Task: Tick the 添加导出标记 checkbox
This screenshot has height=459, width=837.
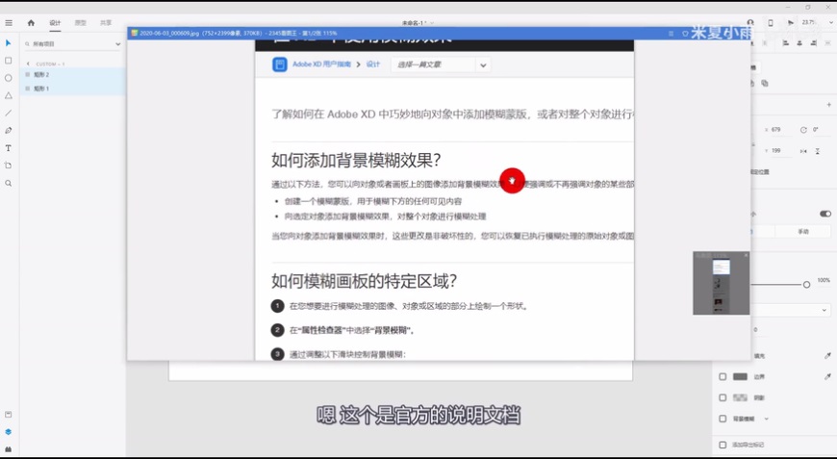Action: [723, 445]
